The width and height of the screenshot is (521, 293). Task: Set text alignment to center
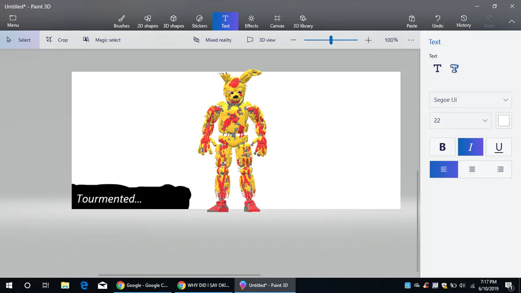[x=472, y=170]
